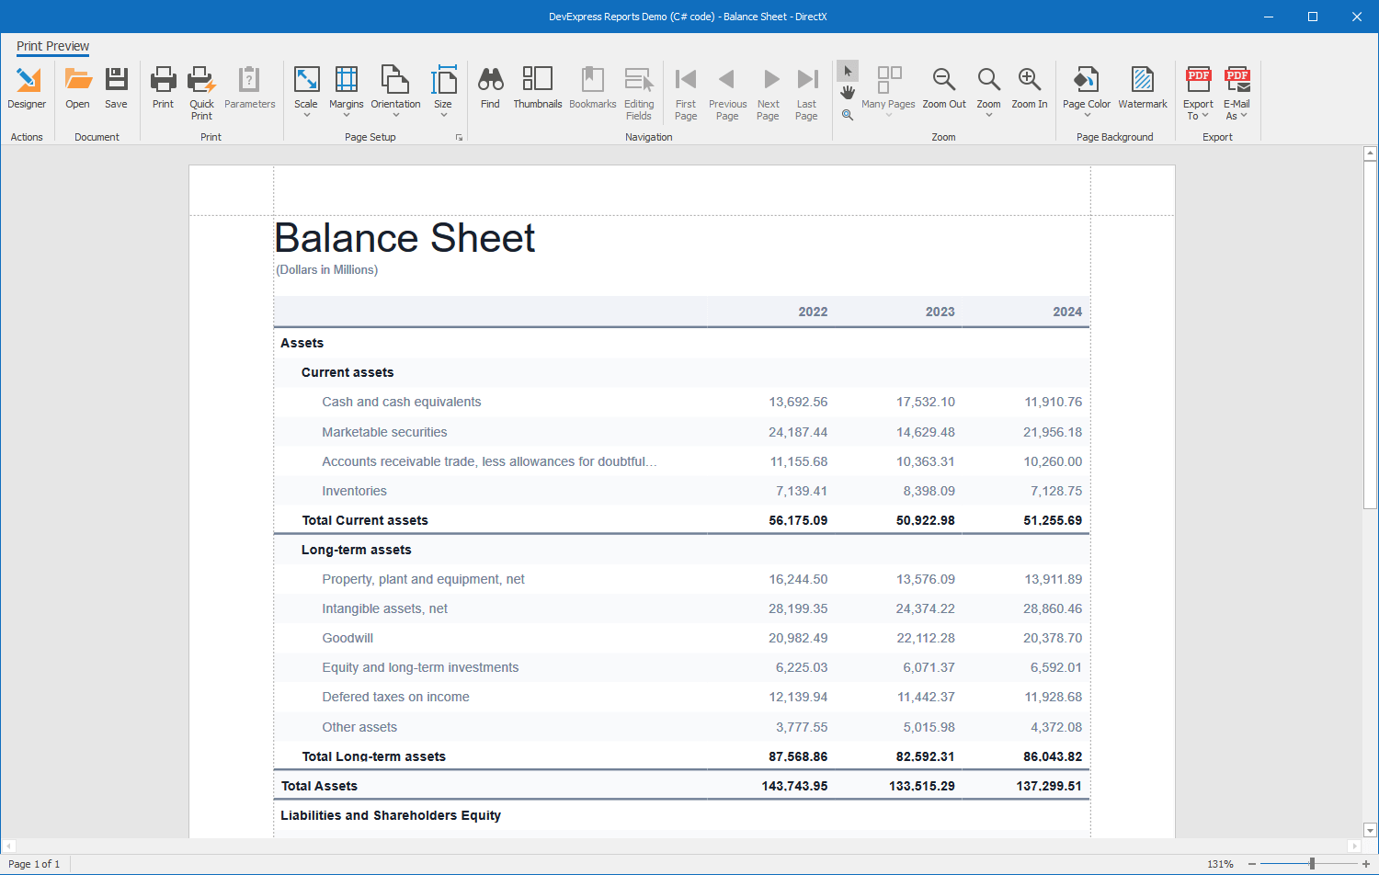Viewport: 1379px width, 875px height.
Task: Show the Thumbnails panel
Action: [x=538, y=87]
